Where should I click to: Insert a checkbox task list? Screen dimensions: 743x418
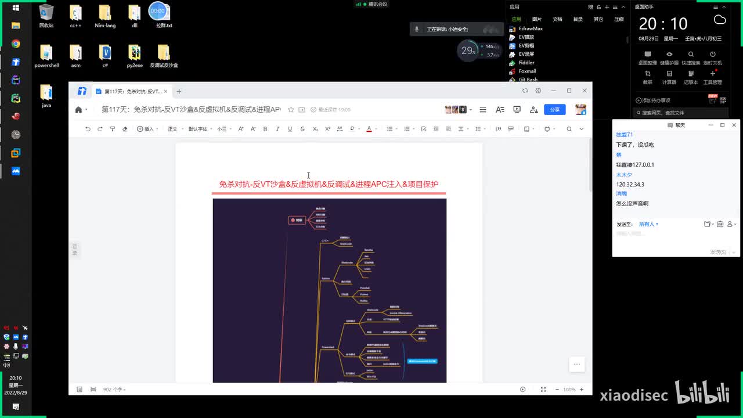coord(424,129)
